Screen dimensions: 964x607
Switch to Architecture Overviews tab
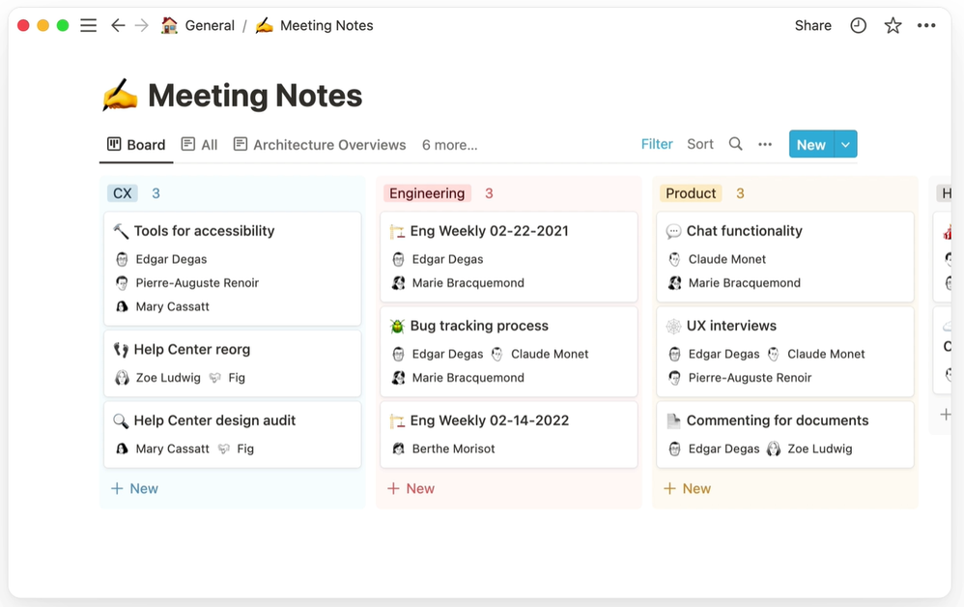[320, 145]
